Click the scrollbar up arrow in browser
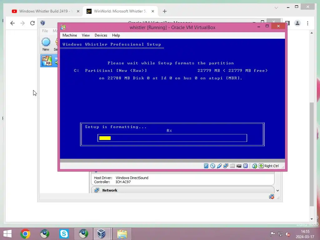 pyautogui.click(x=312, y=33)
